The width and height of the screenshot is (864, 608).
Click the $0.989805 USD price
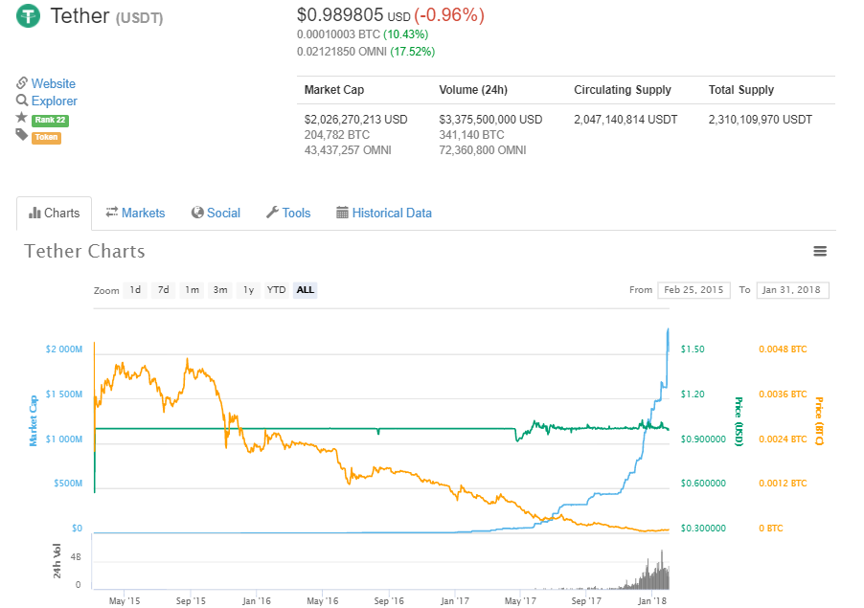[x=353, y=15]
